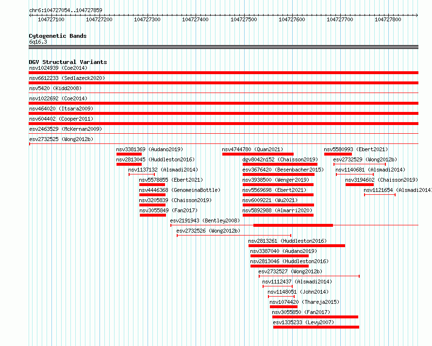Select the nsv5420 (Kidd2008) variant label
This screenshot has width=432, height=346.
(x=55, y=88)
